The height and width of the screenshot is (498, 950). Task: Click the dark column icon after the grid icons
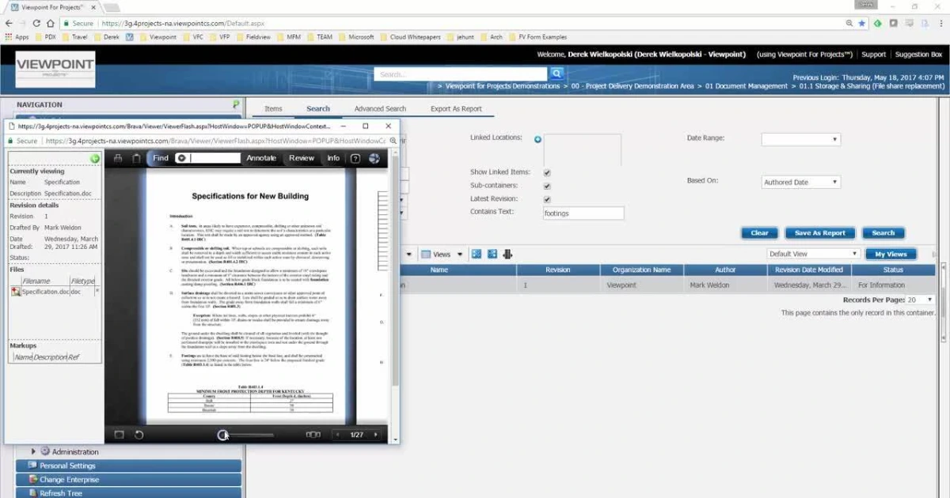[x=507, y=254]
